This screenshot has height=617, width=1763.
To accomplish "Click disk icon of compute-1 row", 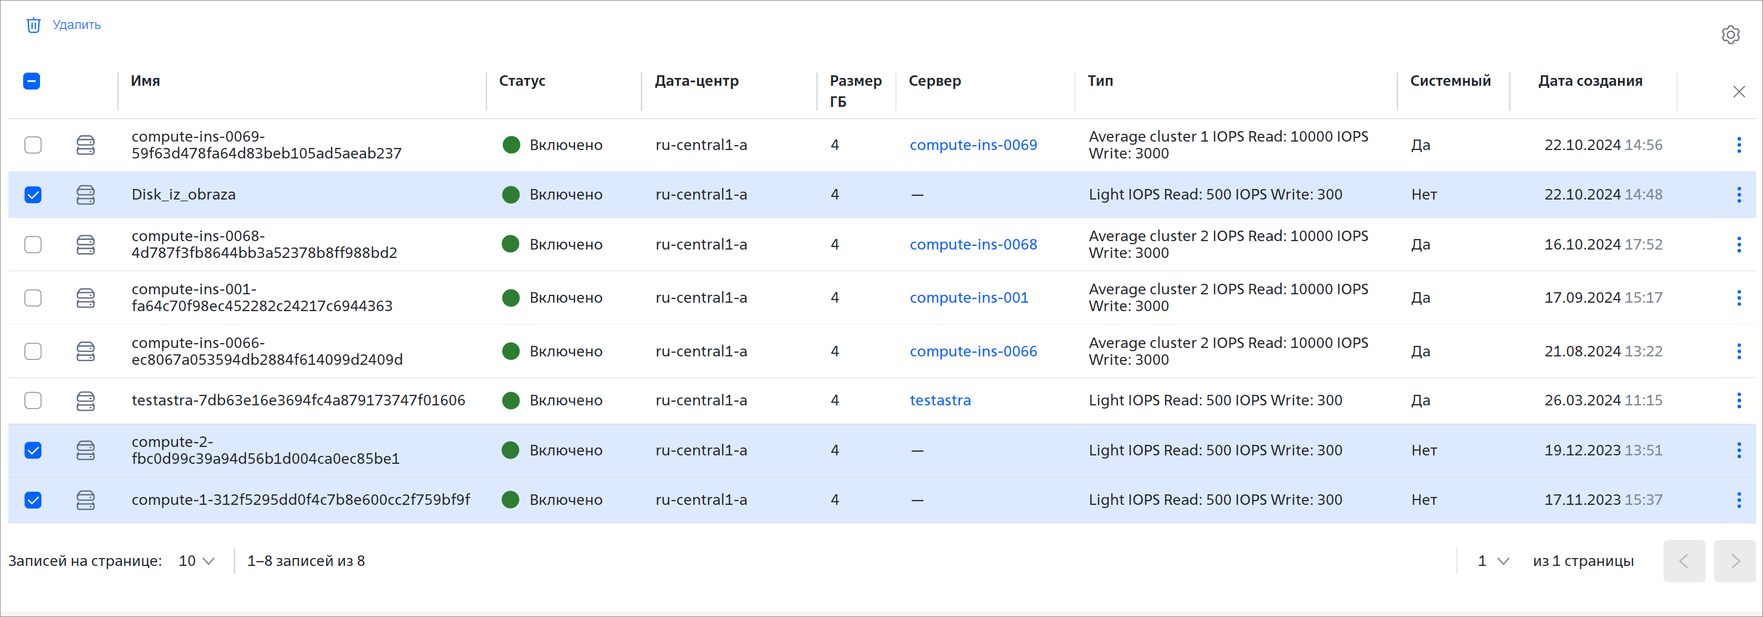I will pos(86,500).
